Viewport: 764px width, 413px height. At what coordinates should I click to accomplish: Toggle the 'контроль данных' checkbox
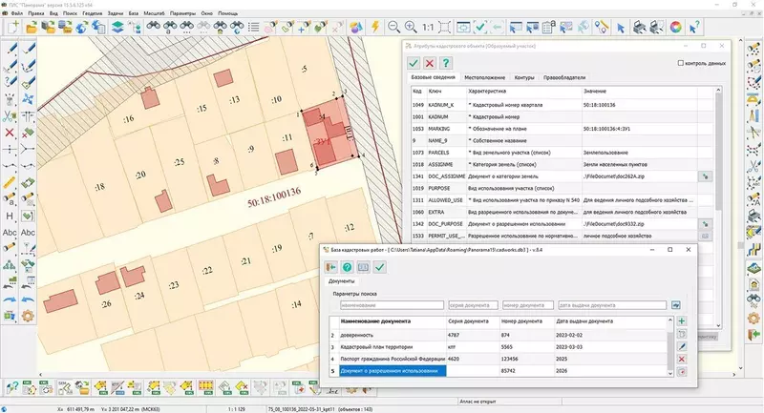coord(681,63)
